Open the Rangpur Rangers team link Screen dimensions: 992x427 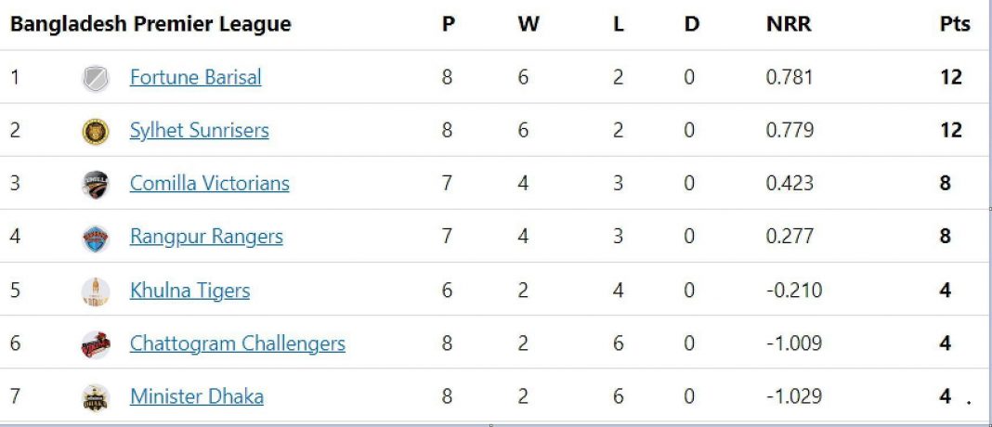coord(206,237)
